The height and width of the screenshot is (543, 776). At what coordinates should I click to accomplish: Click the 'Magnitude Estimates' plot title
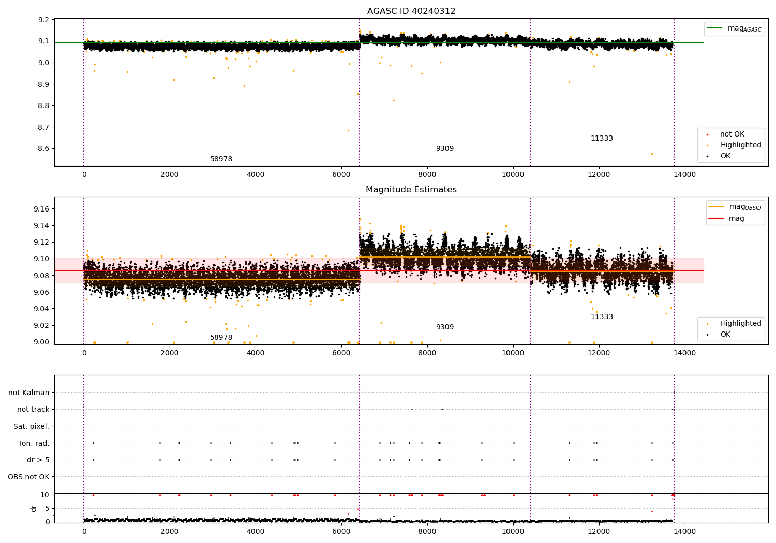point(411,190)
